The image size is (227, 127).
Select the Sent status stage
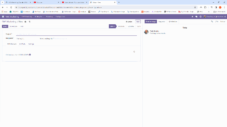pyautogui.click(x=139, y=26)
